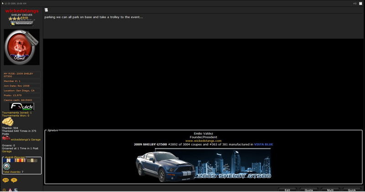Send an AIM message via the AIM icon
The height and width of the screenshot is (192, 365).
tap(5, 180)
